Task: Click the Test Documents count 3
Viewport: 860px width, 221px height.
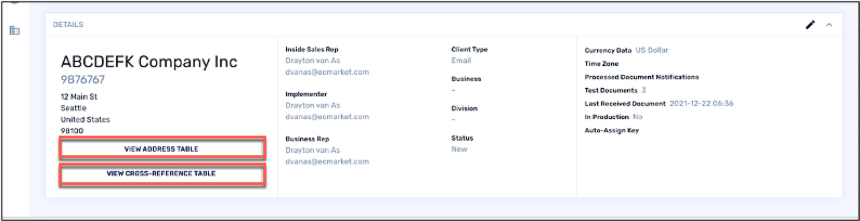Action: point(643,90)
